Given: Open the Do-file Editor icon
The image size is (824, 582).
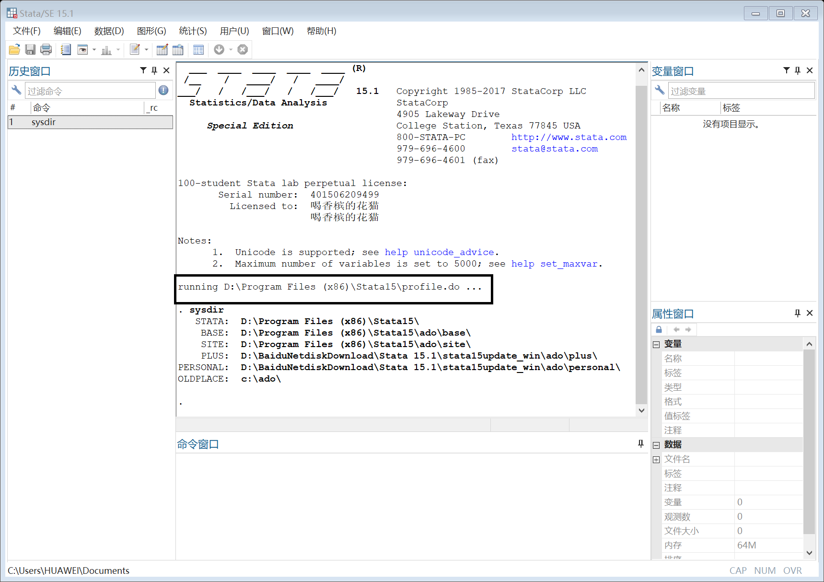Looking at the screenshot, I should point(135,49).
